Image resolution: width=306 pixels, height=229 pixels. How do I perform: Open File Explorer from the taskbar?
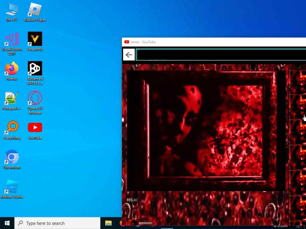pos(108,223)
